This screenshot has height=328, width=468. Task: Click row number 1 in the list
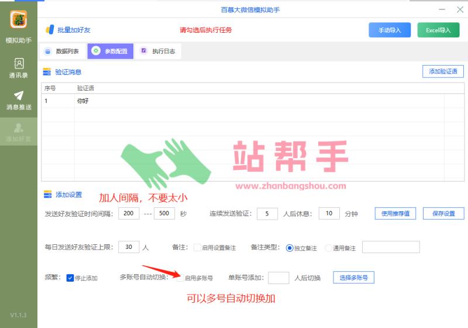pos(46,101)
